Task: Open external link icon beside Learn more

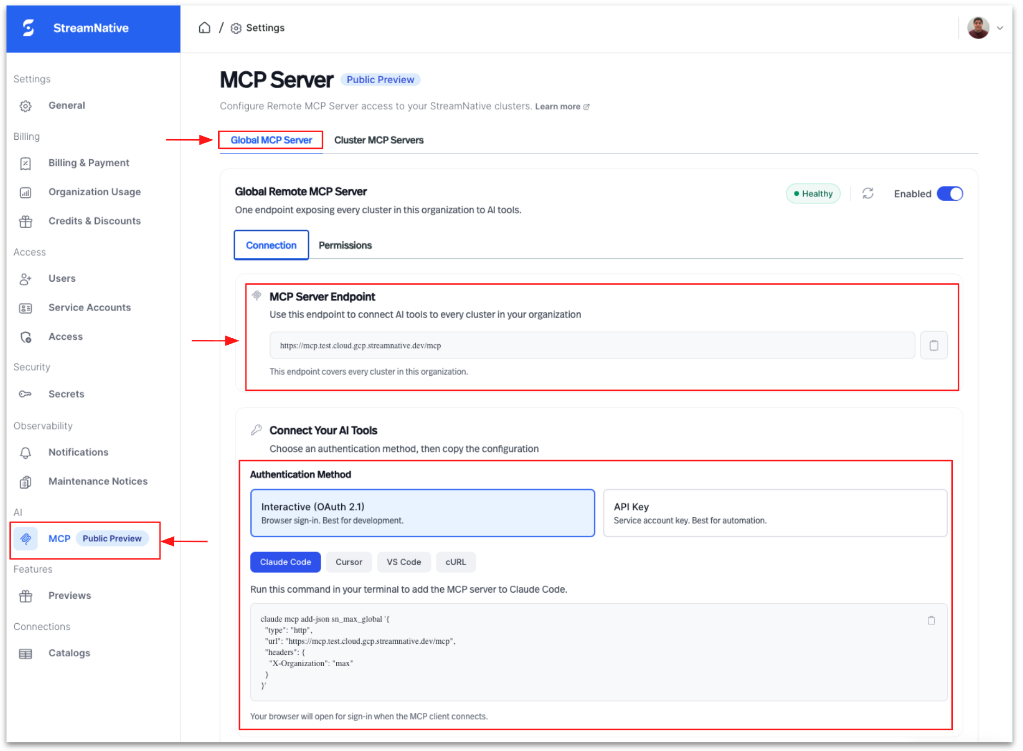Action: (587, 107)
